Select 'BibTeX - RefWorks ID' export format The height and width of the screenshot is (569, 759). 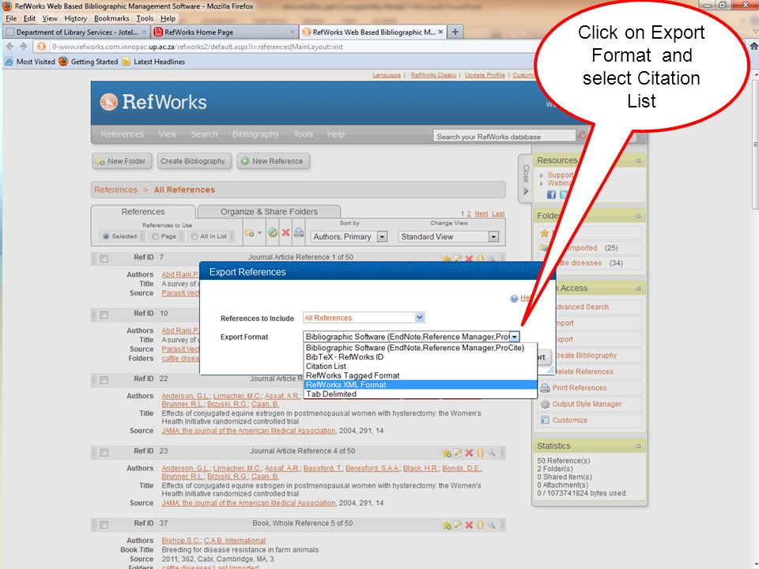click(420, 357)
